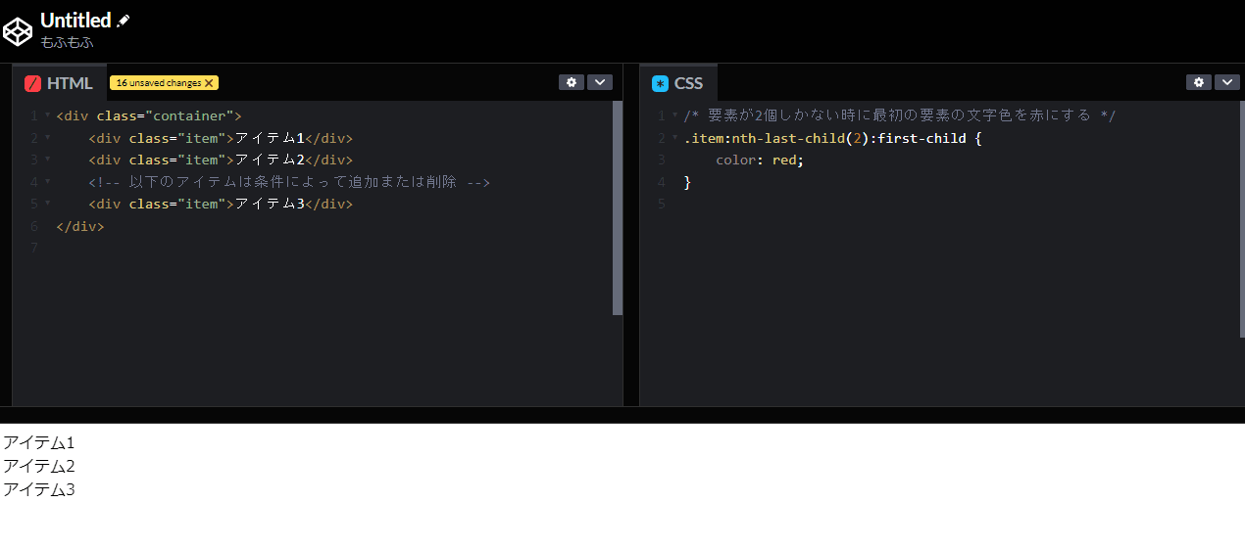
Task: Expand the CSS panel dropdown chevron
Action: (x=1226, y=82)
